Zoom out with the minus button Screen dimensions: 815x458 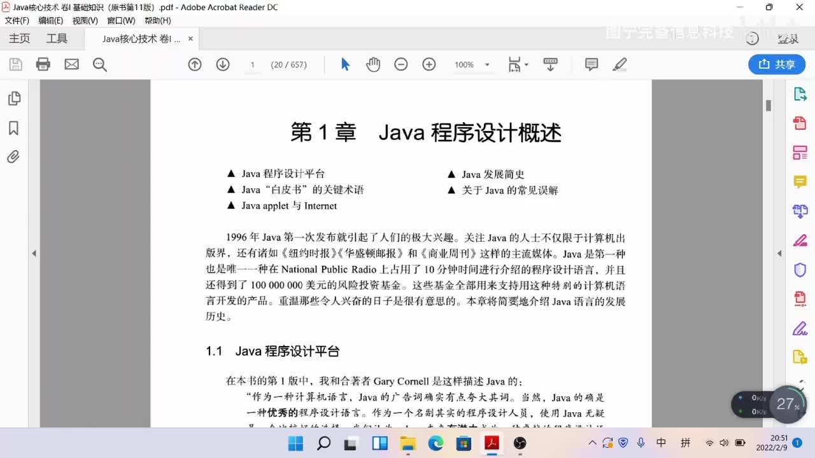click(x=401, y=64)
